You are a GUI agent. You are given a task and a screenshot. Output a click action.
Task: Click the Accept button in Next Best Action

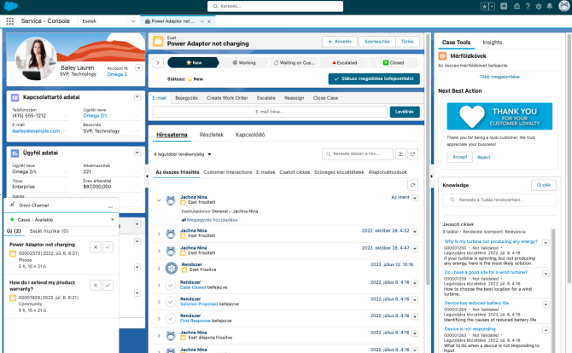460,157
